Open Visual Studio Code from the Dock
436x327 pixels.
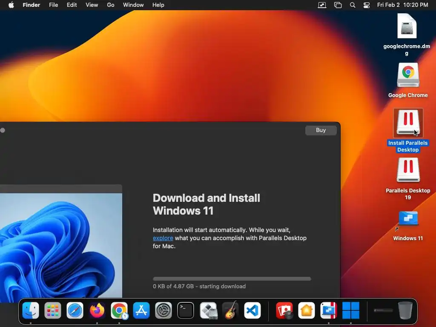[252, 310]
